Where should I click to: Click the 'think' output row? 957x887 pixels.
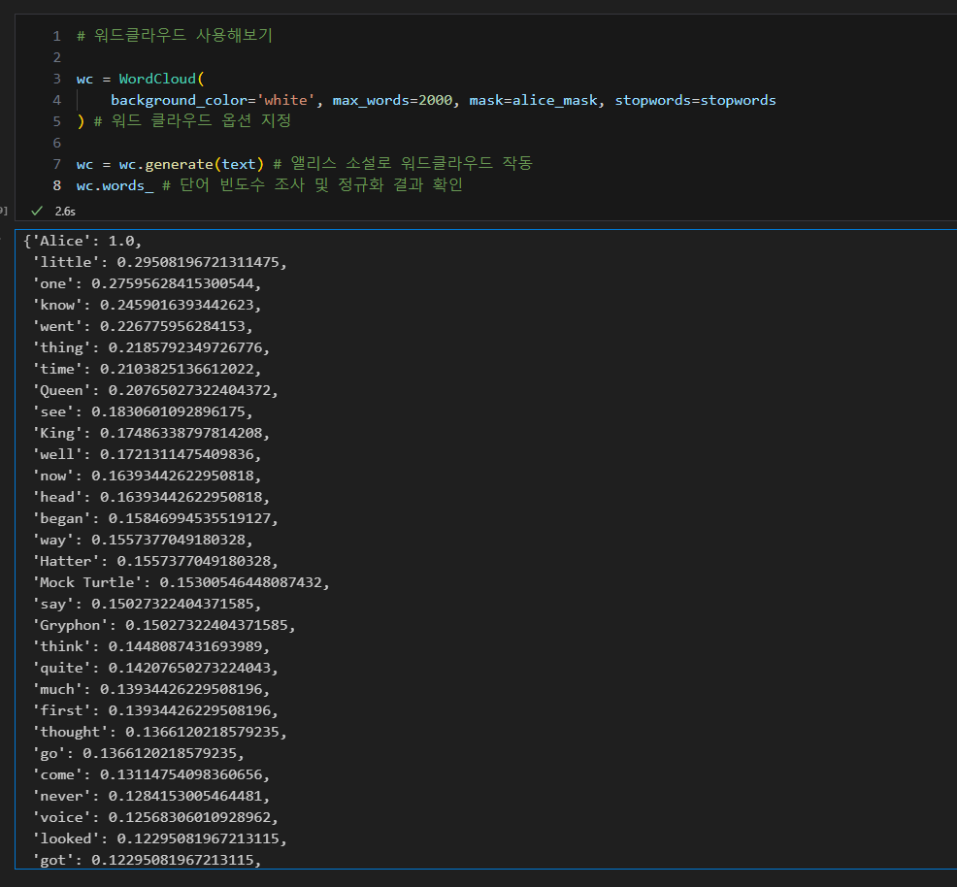(150, 646)
